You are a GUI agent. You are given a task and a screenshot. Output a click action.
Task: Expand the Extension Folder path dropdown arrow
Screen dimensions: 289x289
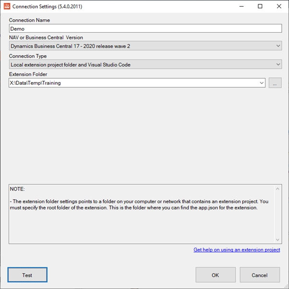[261, 83]
